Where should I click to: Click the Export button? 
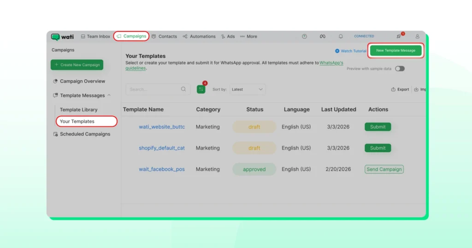tap(400, 89)
